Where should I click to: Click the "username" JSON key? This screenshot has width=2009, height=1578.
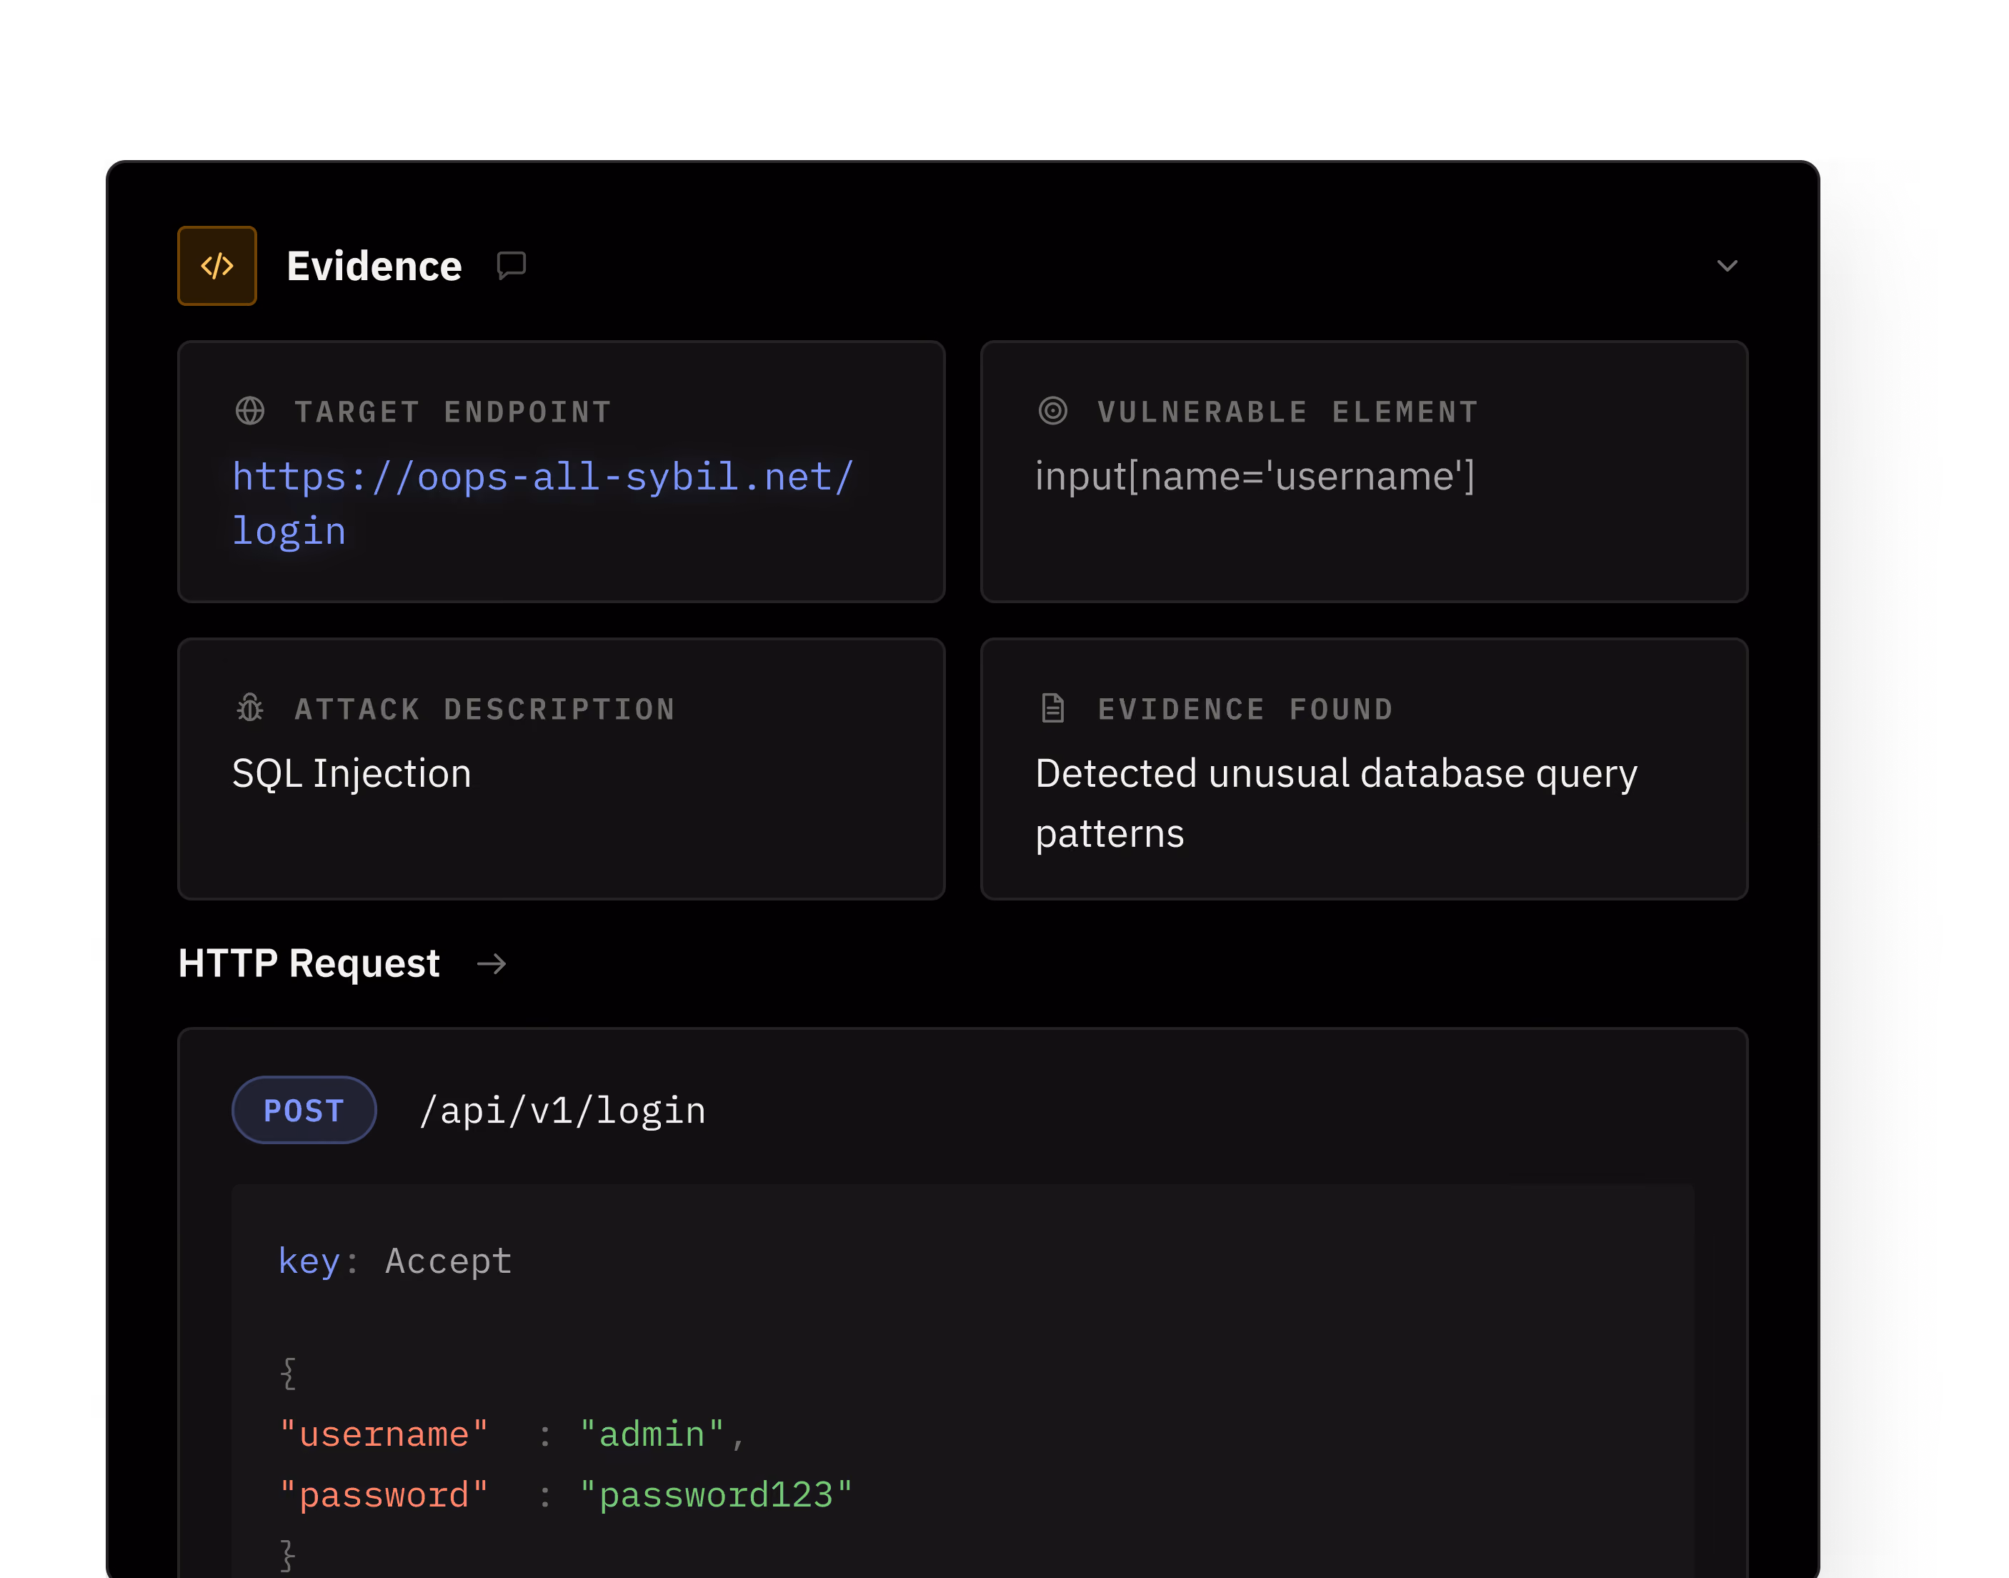point(384,1435)
